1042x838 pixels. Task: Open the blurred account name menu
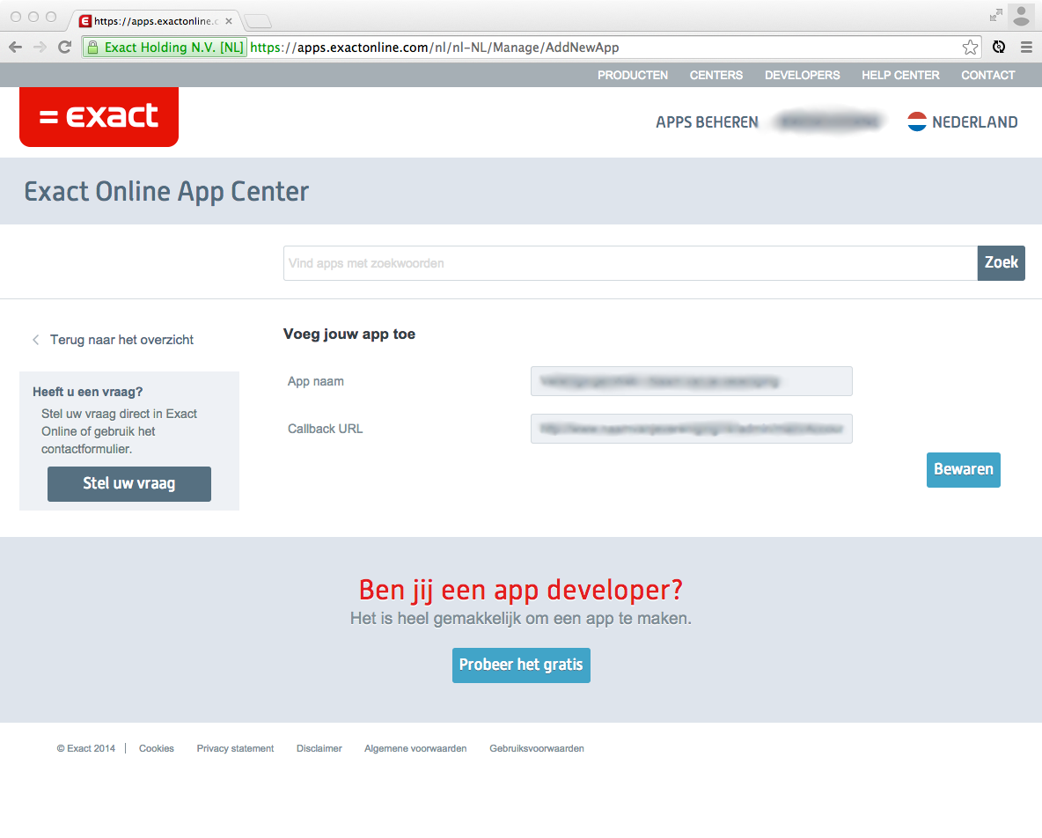point(829,121)
